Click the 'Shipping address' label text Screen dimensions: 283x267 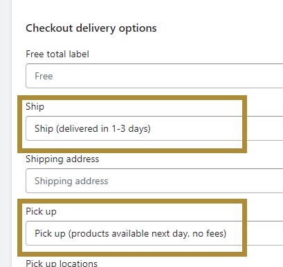62,159
